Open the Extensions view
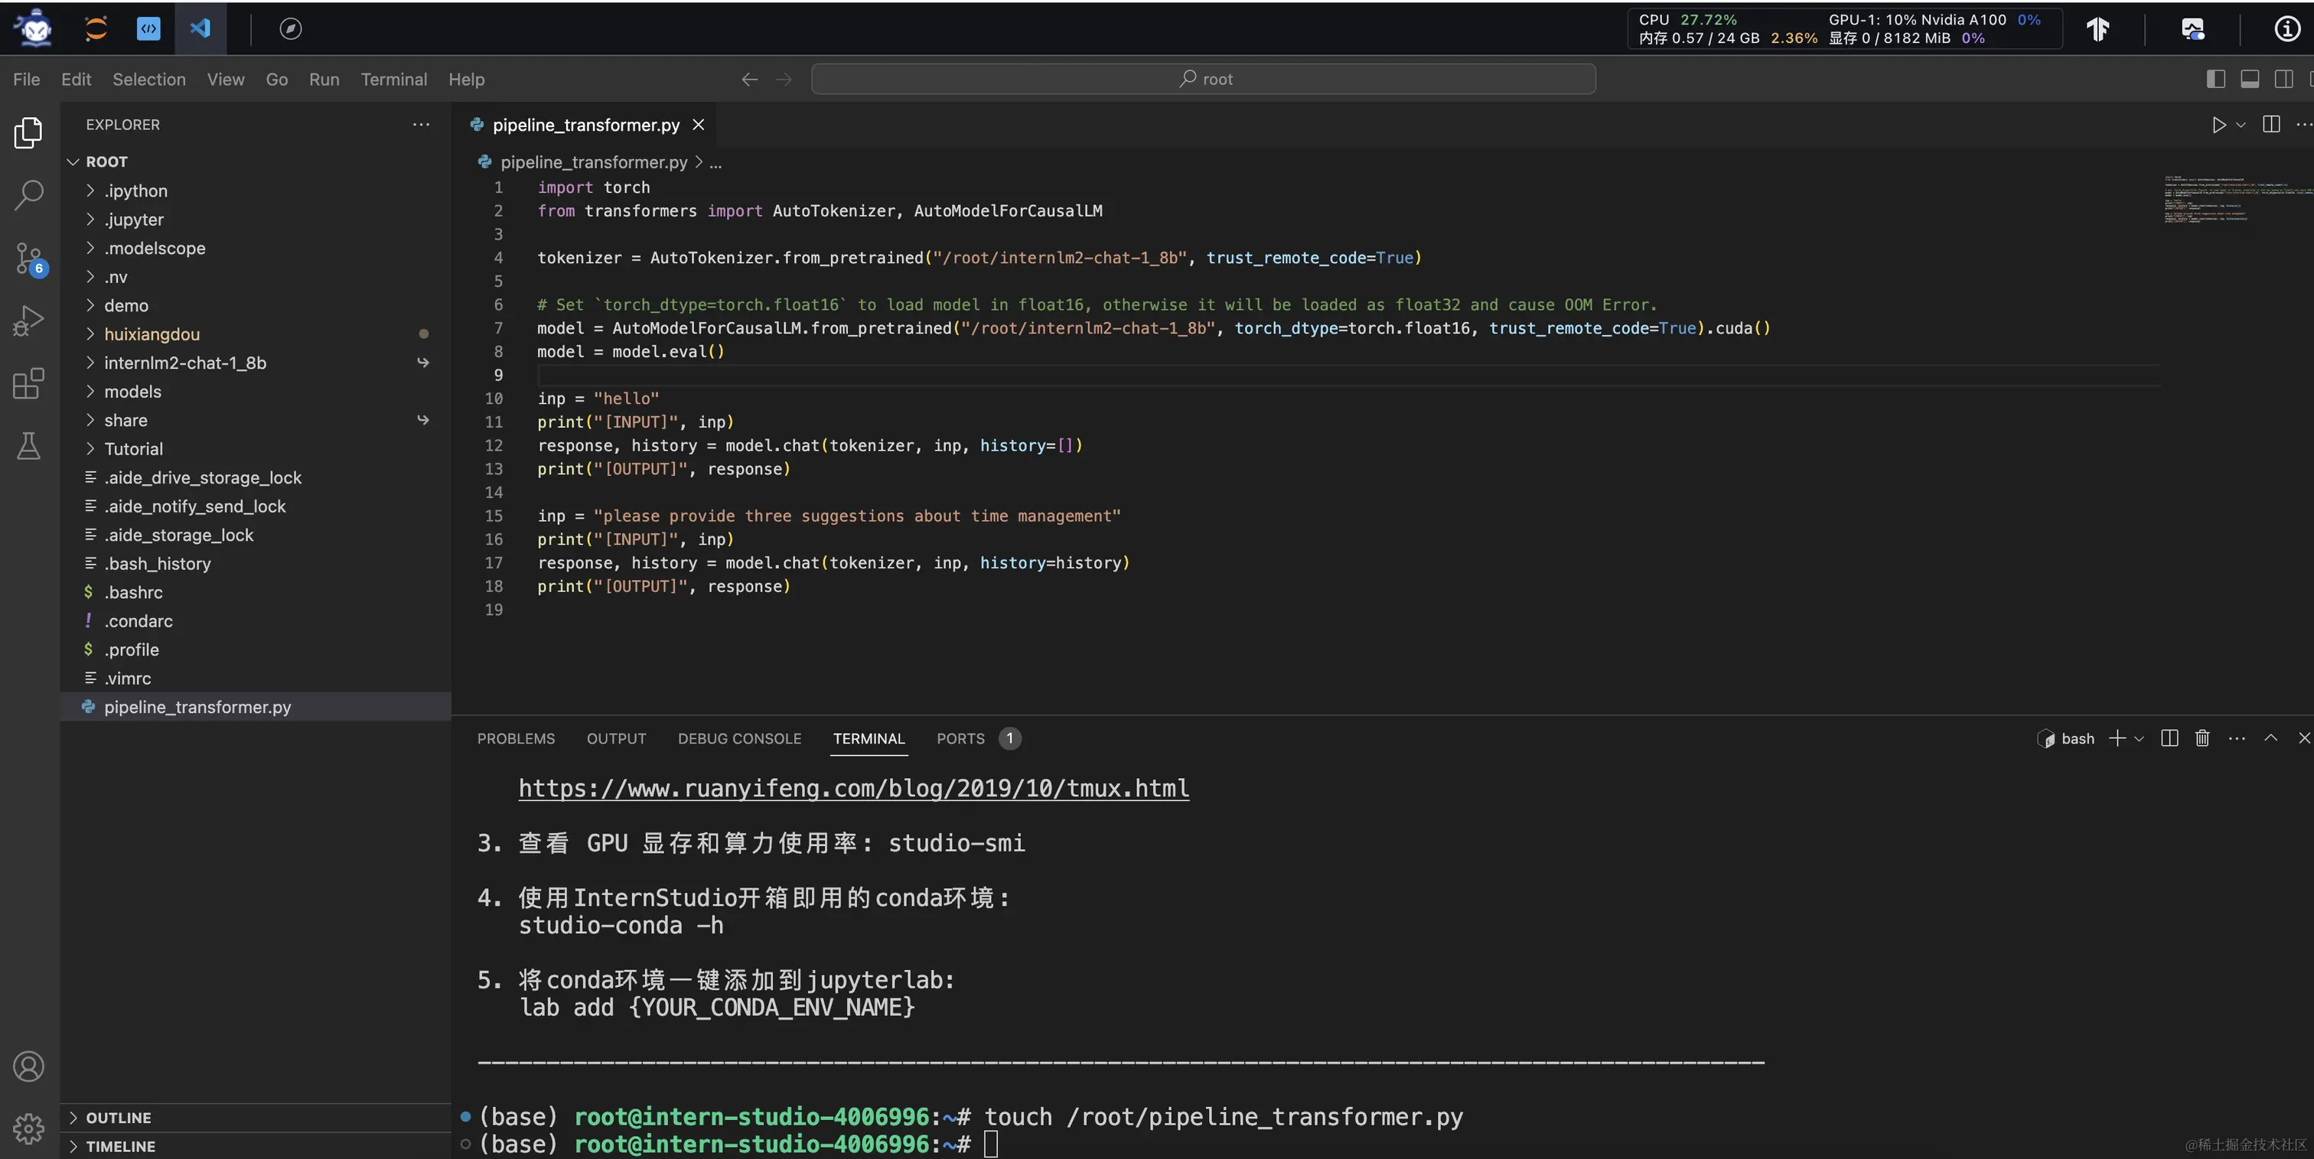This screenshot has width=2314, height=1159. 29,383
